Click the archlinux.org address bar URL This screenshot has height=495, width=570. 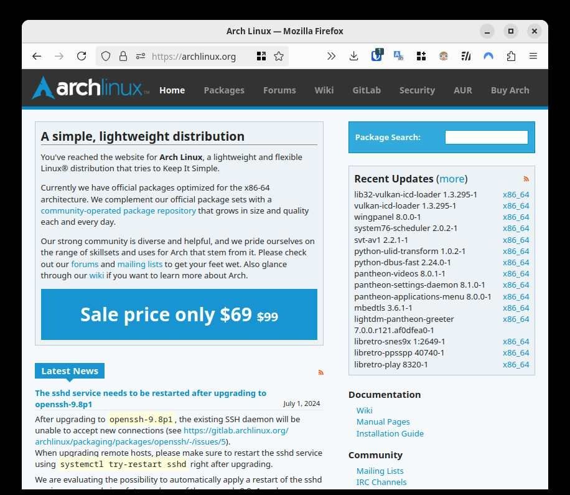pyautogui.click(x=194, y=57)
